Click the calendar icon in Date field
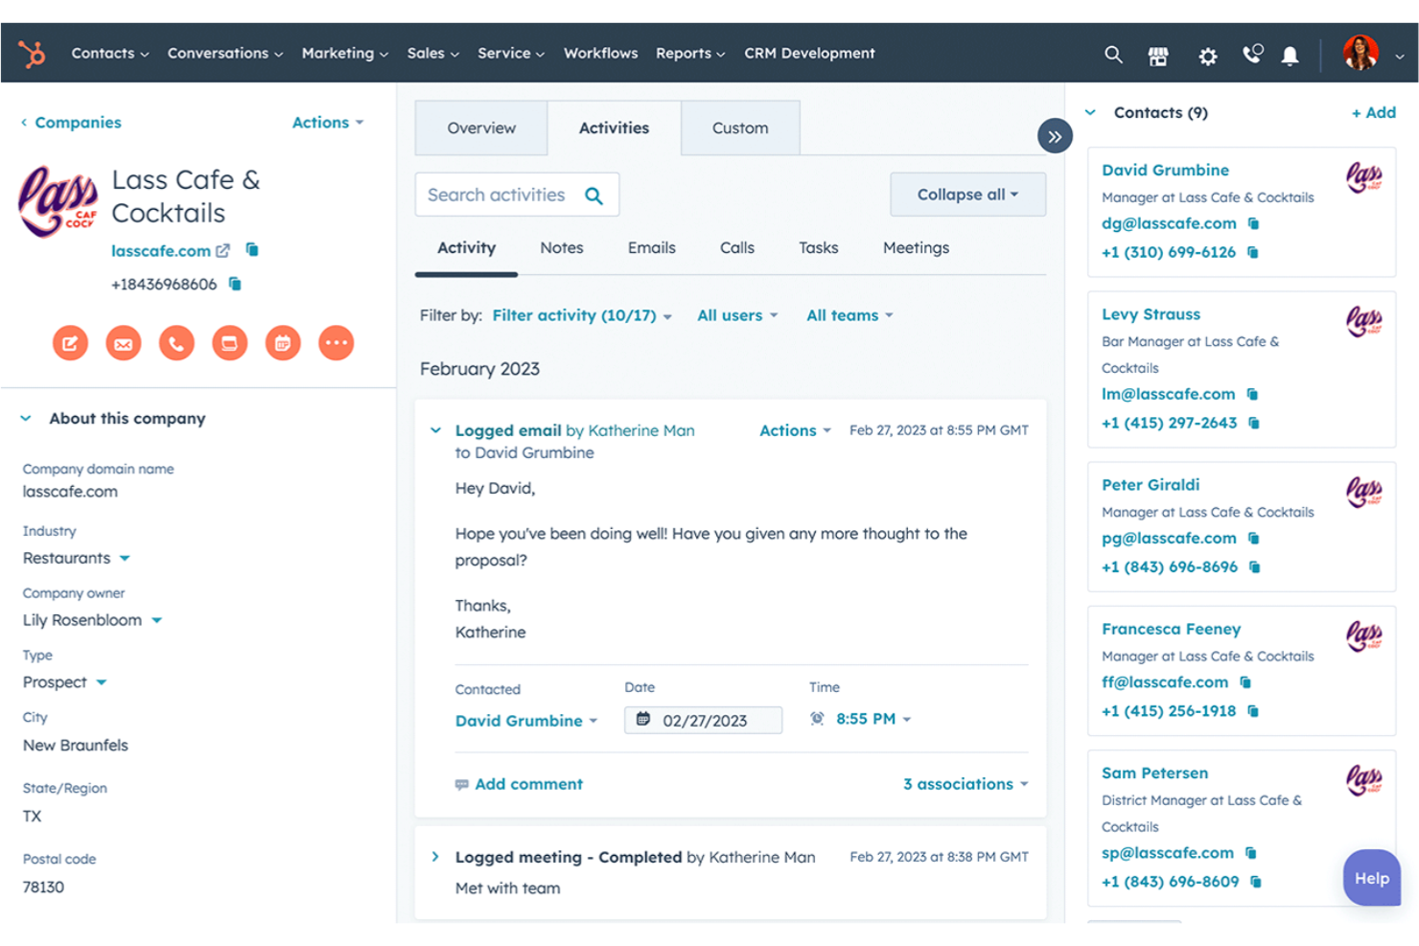 [x=643, y=719]
